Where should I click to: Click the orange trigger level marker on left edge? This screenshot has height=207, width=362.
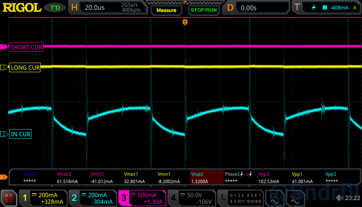(x=4, y=177)
